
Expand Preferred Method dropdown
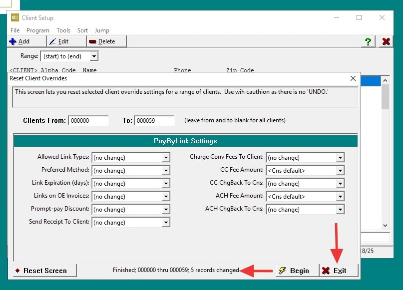tap(166, 171)
